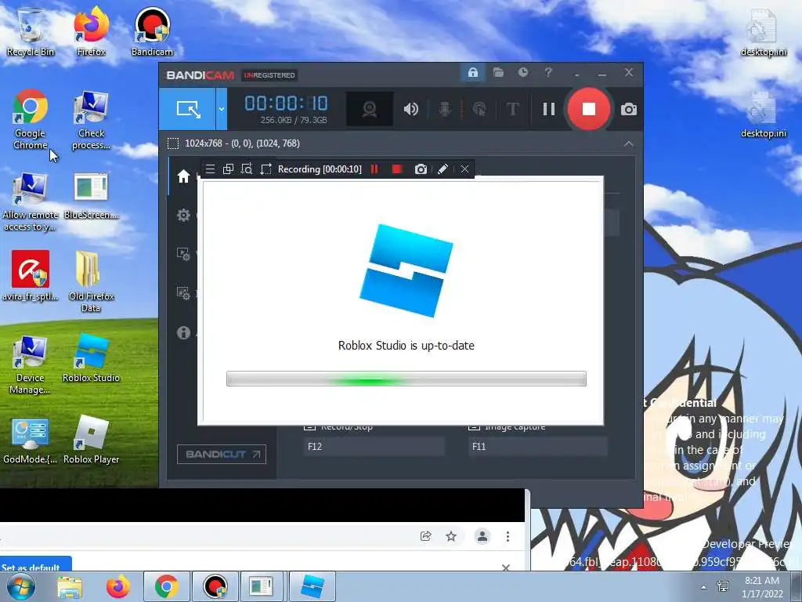Viewport: 802px width, 602px height.
Task: Click the network icon in system tray
Action: tap(723, 586)
